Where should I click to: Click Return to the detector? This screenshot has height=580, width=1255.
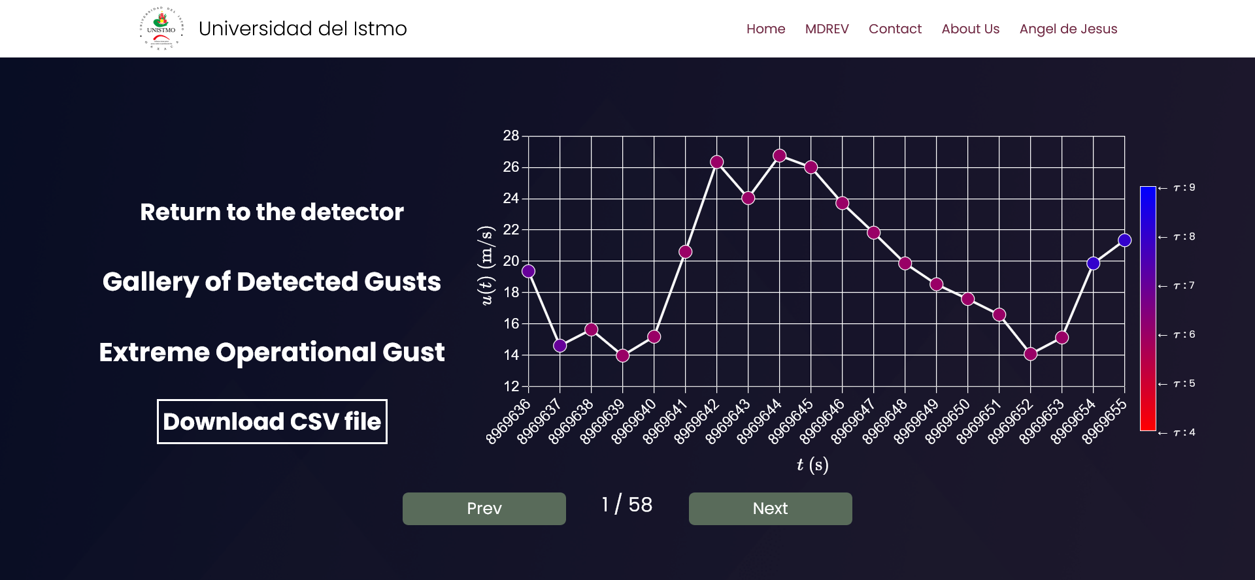pos(272,212)
